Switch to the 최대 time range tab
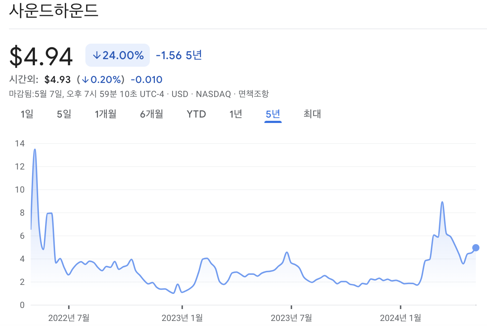The width and height of the screenshot is (487, 326). tap(312, 114)
